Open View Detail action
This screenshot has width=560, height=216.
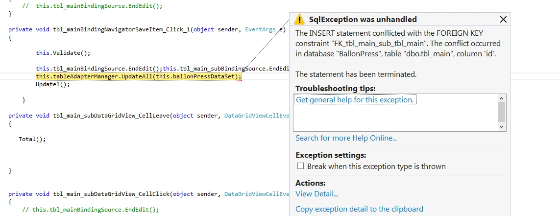pos(317,194)
